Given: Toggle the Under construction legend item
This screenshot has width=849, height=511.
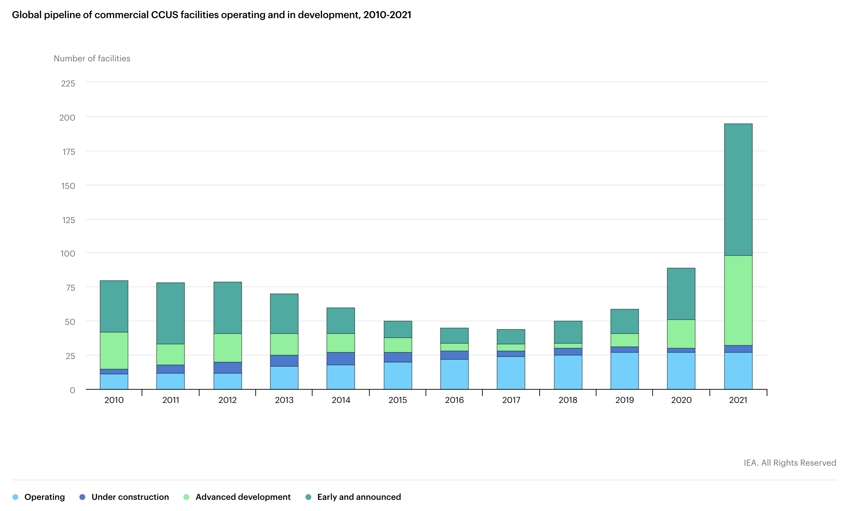Looking at the screenshot, I should [x=130, y=497].
